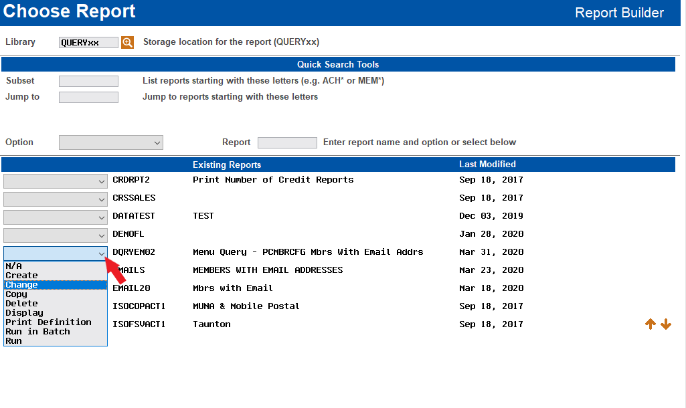Viewport: 686px width, 408px height.
Task: Click date Mar 31, 2020
Action: 491,252
